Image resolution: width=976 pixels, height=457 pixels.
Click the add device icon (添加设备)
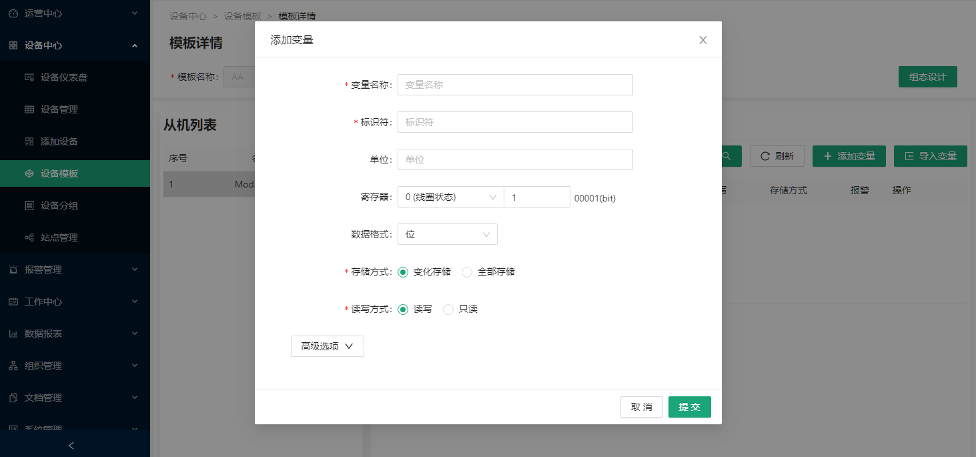coord(29,141)
